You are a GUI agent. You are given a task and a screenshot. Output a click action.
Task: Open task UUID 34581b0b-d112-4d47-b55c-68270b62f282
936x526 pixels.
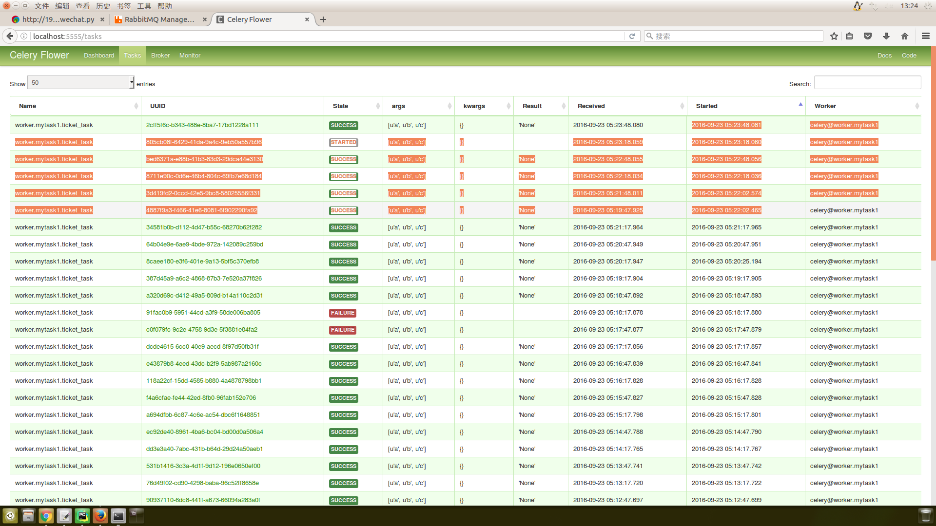coord(204,227)
